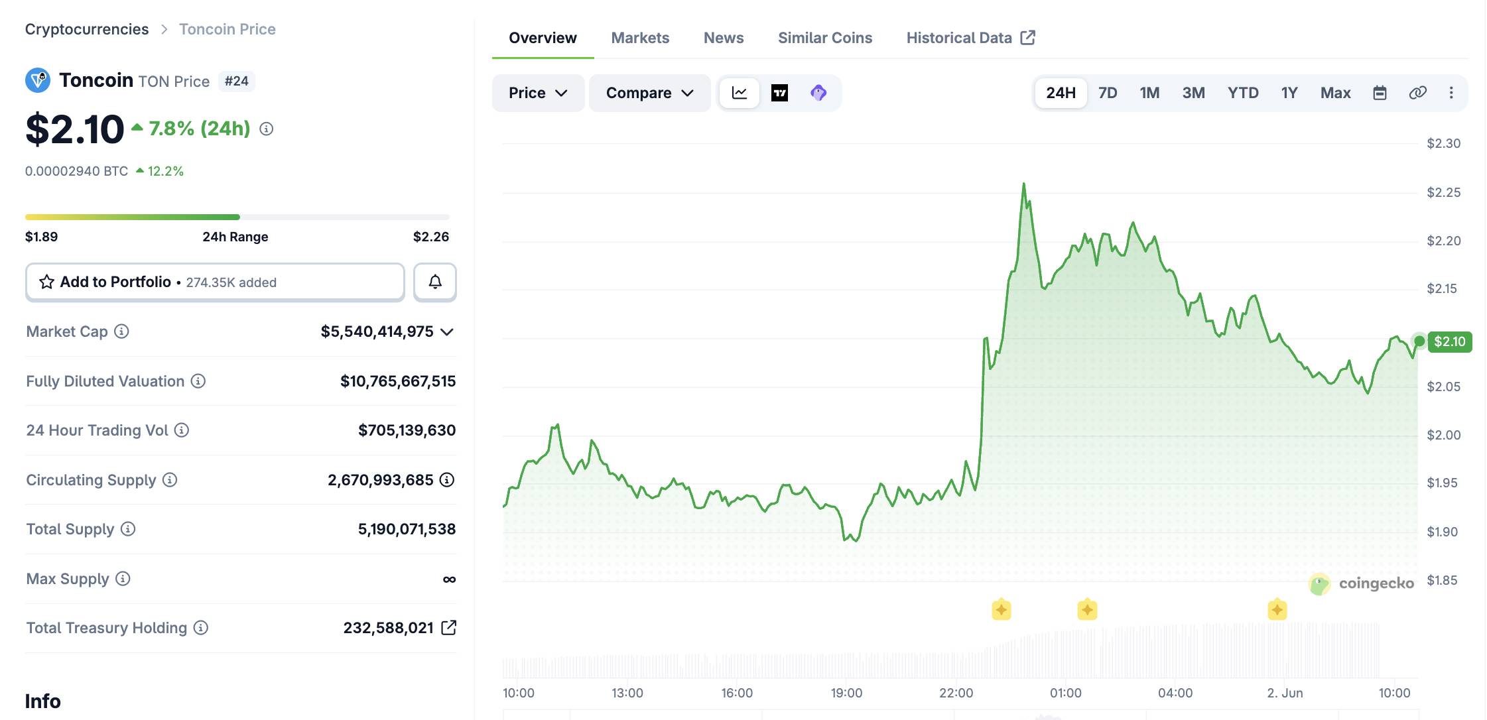1487x720 pixels.
Task: Open the calendar date range picker
Action: point(1380,93)
